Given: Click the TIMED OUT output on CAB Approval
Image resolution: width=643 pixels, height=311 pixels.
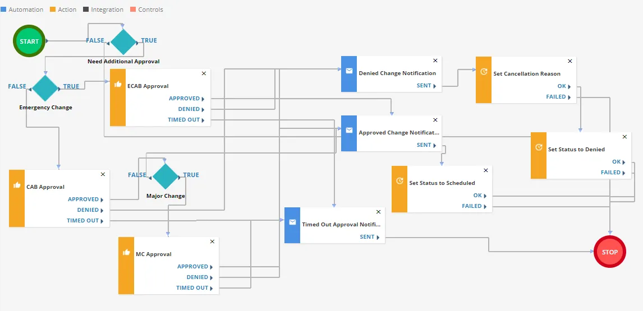Looking at the screenshot, I should (85, 220).
